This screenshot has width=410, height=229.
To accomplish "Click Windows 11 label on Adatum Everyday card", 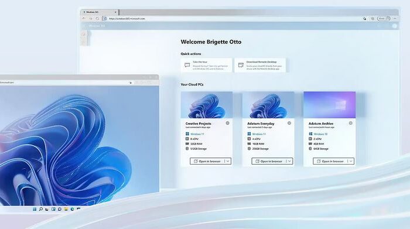I will 259,134.
